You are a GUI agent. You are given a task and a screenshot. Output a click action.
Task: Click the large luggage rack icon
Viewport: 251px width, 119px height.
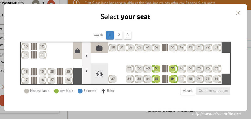99,48
